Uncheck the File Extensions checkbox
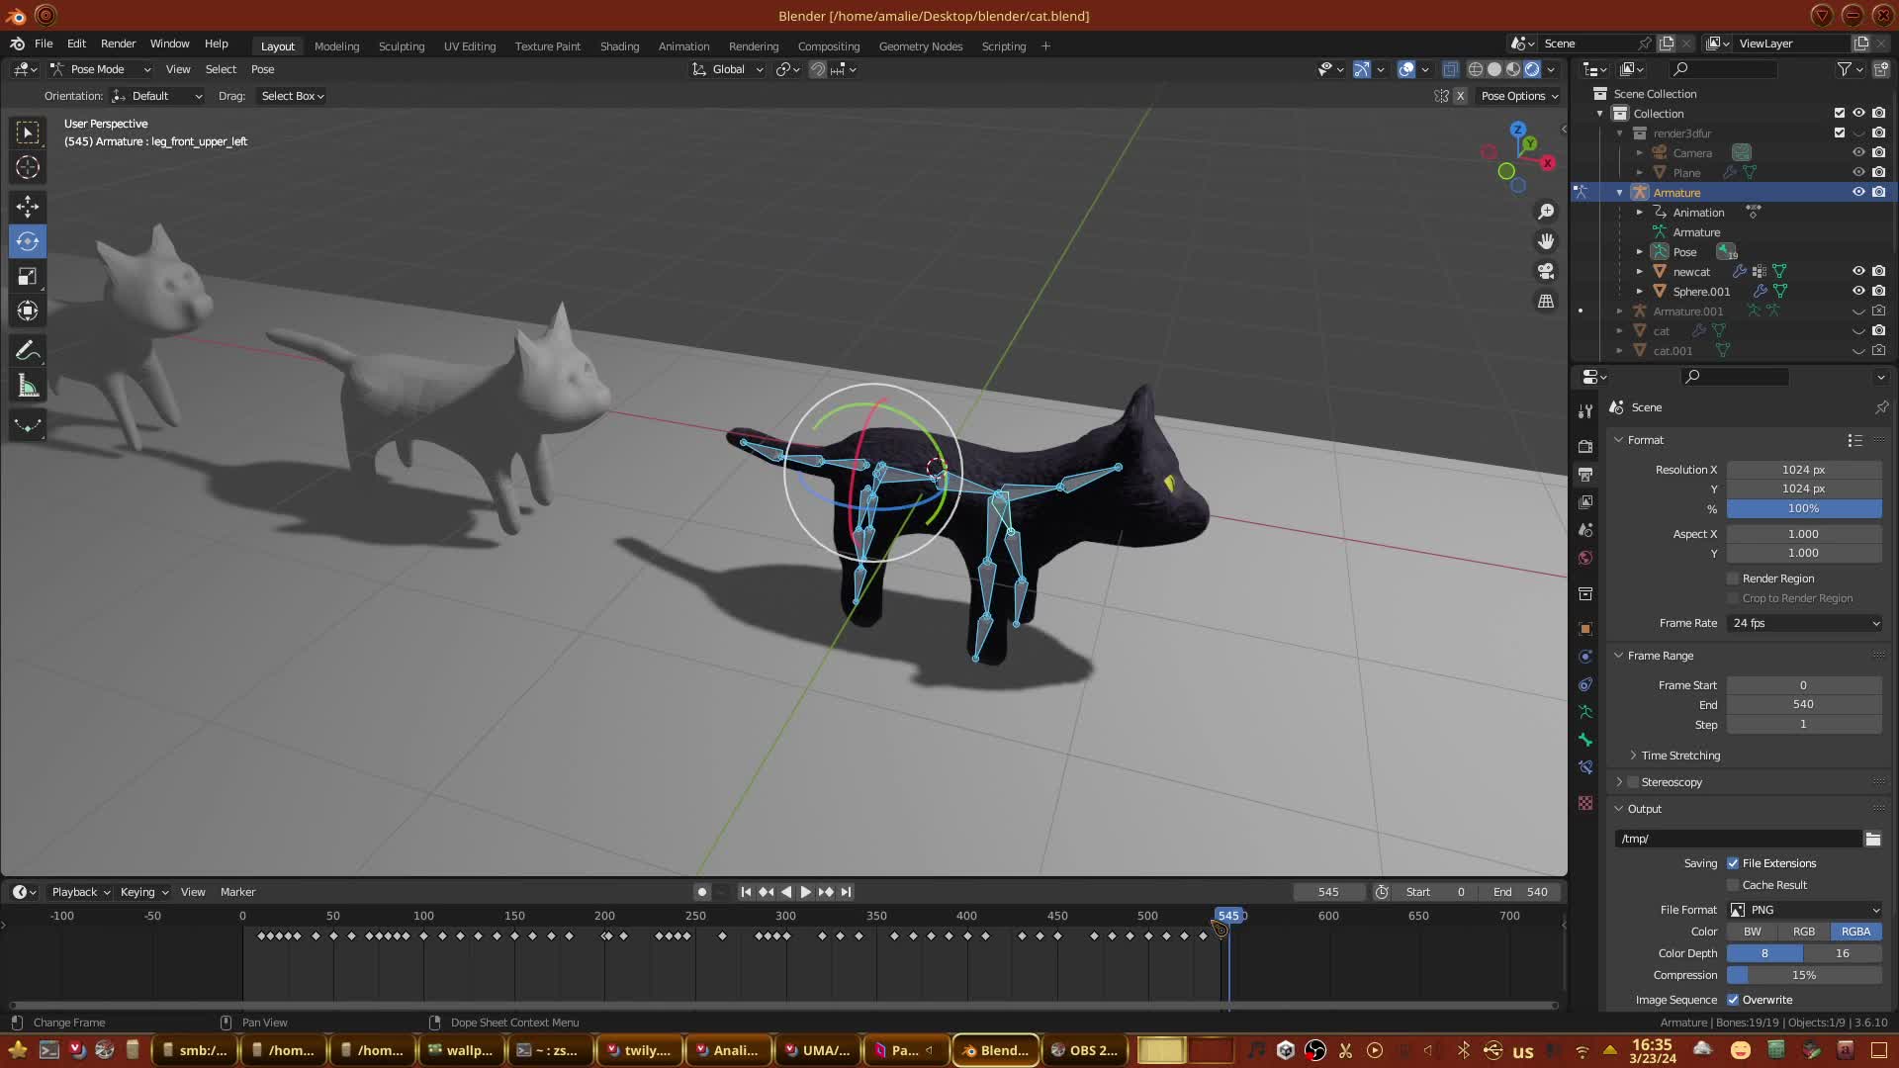The image size is (1899, 1068). [x=1733, y=863]
